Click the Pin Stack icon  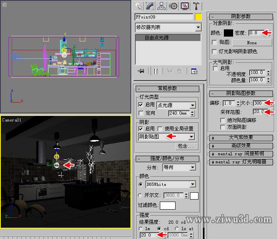click(141, 71)
